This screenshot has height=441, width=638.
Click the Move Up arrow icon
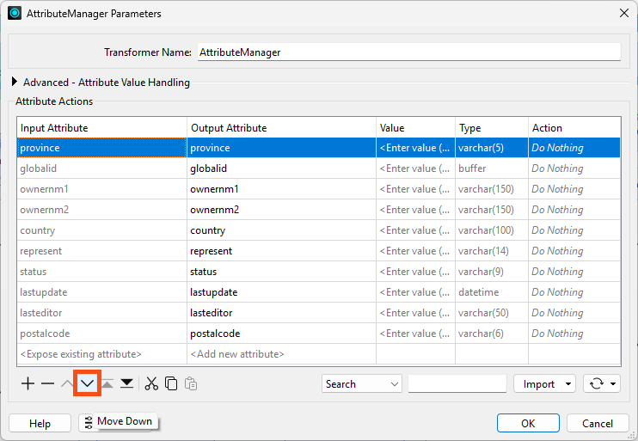pos(68,383)
